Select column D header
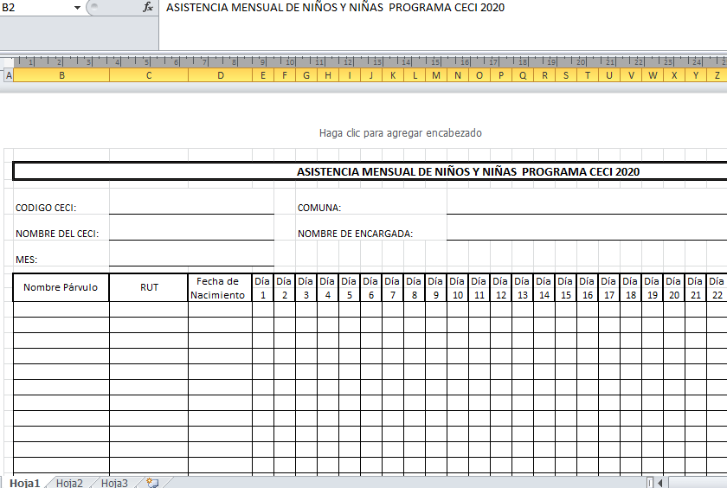Viewport: 727px width, 488px height. [x=221, y=75]
